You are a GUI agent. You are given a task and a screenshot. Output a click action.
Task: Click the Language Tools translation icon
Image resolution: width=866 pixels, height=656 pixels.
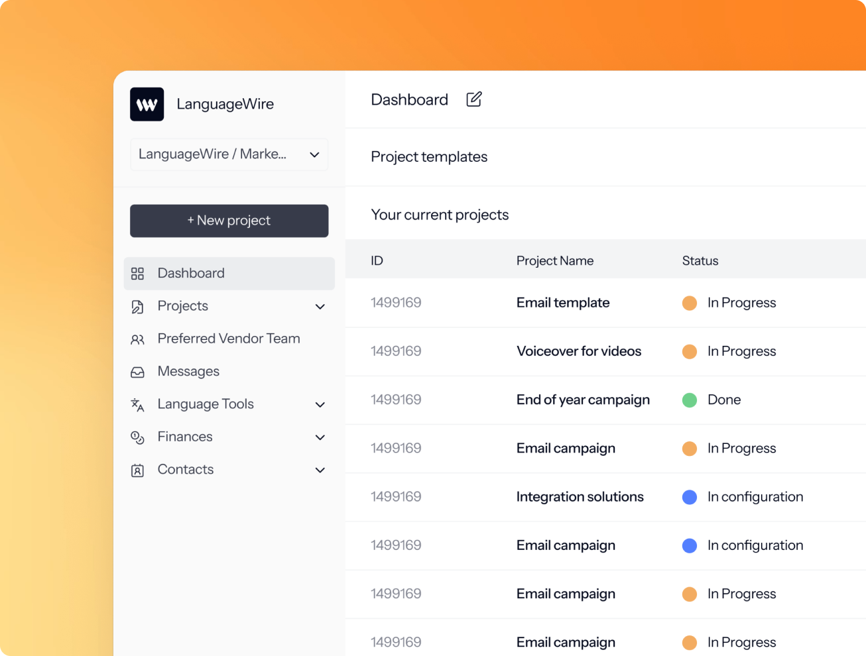tap(137, 404)
